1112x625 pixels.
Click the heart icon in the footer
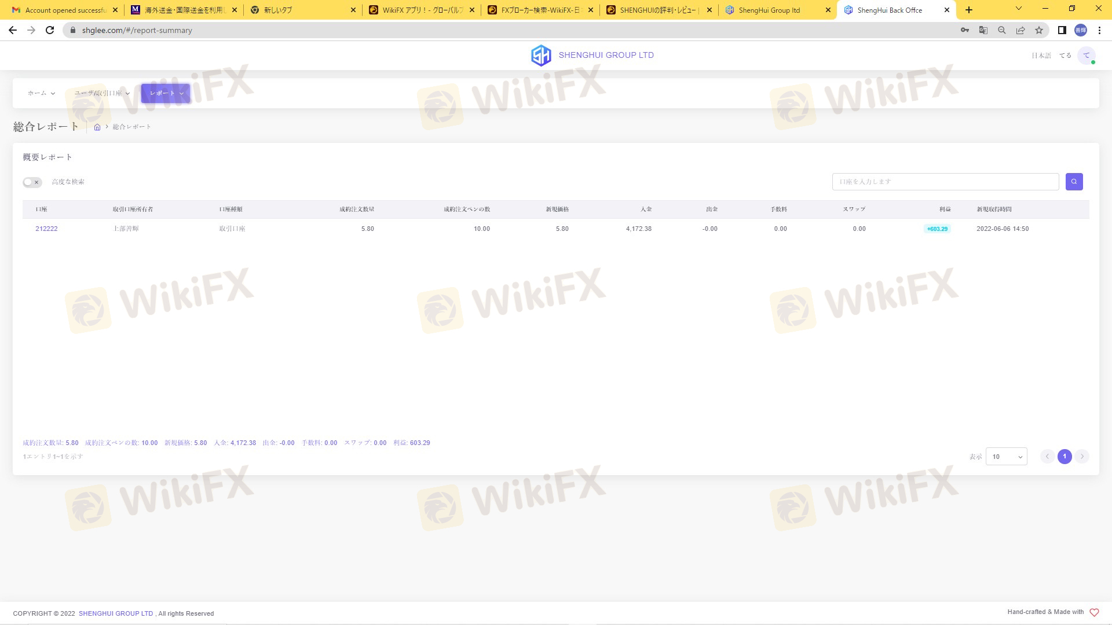tap(1094, 612)
